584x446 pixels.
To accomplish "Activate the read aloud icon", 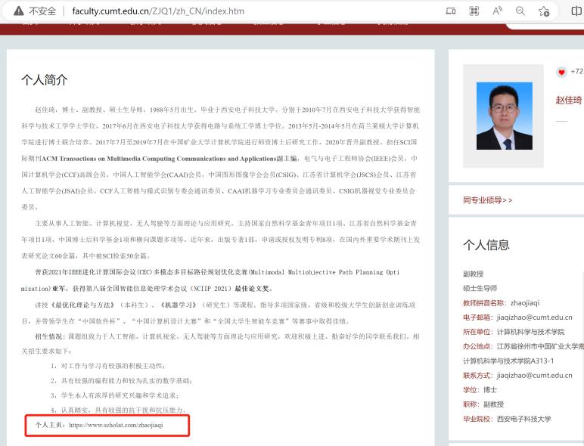I will [x=498, y=11].
